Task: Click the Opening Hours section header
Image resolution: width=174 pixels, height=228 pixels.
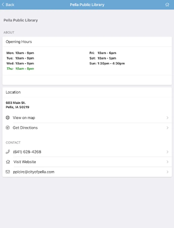Action: [x=19, y=42]
